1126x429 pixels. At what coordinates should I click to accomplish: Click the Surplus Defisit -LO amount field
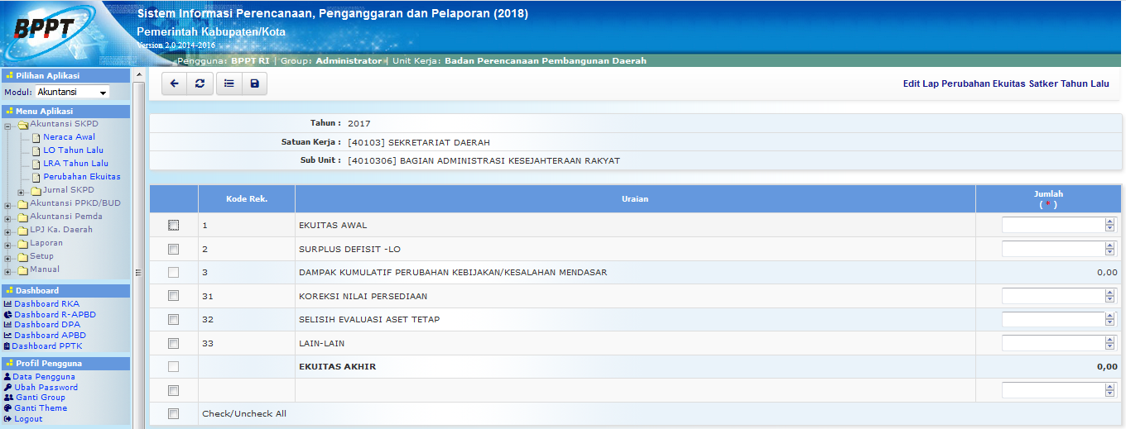point(1053,249)
